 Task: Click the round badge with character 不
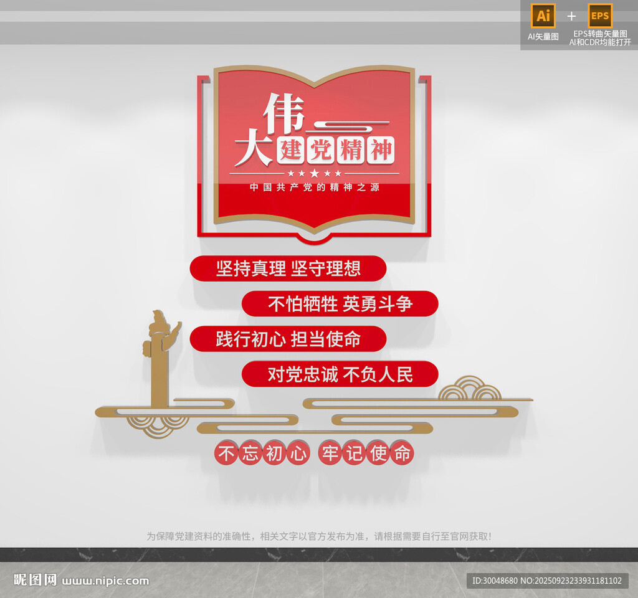click(226, 453)
